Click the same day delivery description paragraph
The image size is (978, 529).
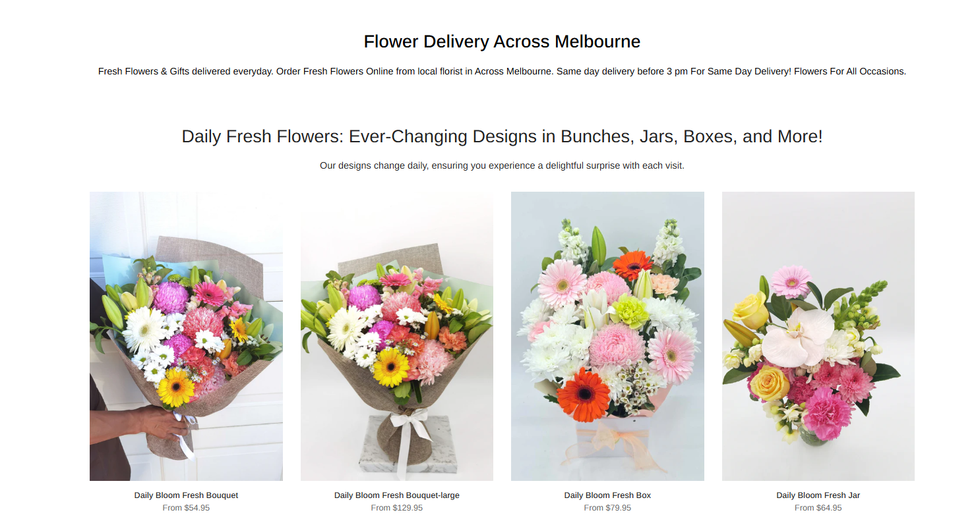coord(502,71)
